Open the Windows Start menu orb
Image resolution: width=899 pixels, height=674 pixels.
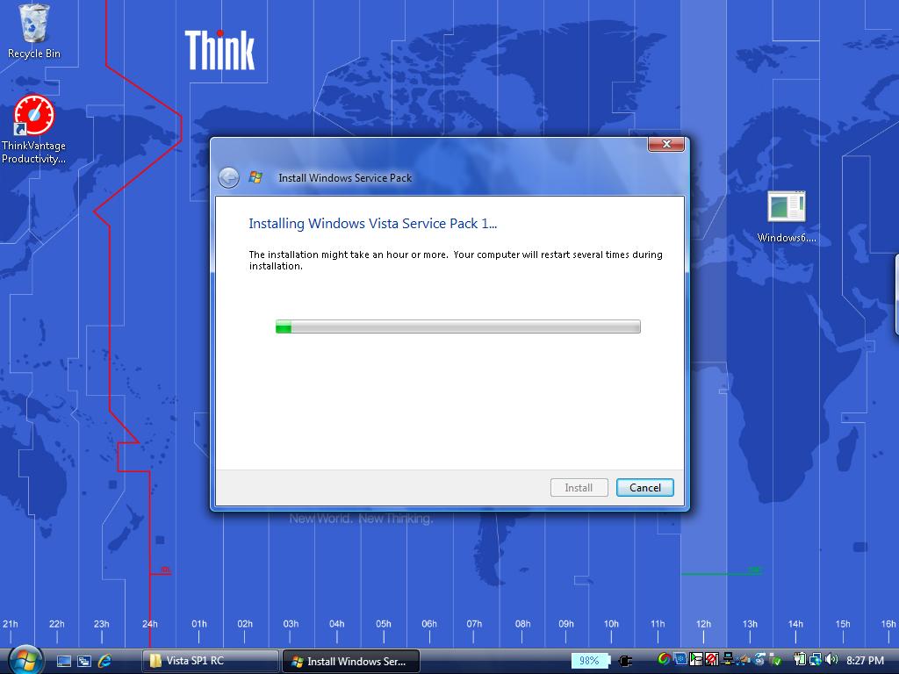point(24,661)
